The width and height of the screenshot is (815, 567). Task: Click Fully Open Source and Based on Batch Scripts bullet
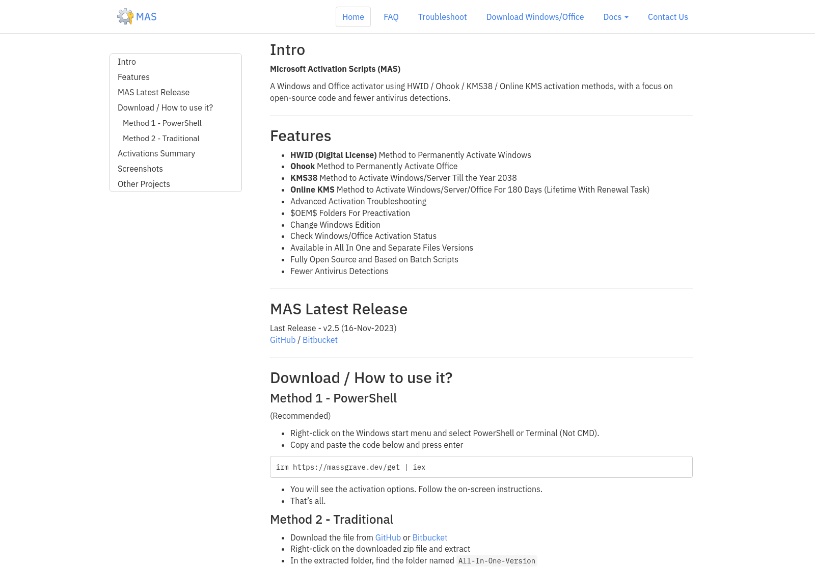click(374, 259)
